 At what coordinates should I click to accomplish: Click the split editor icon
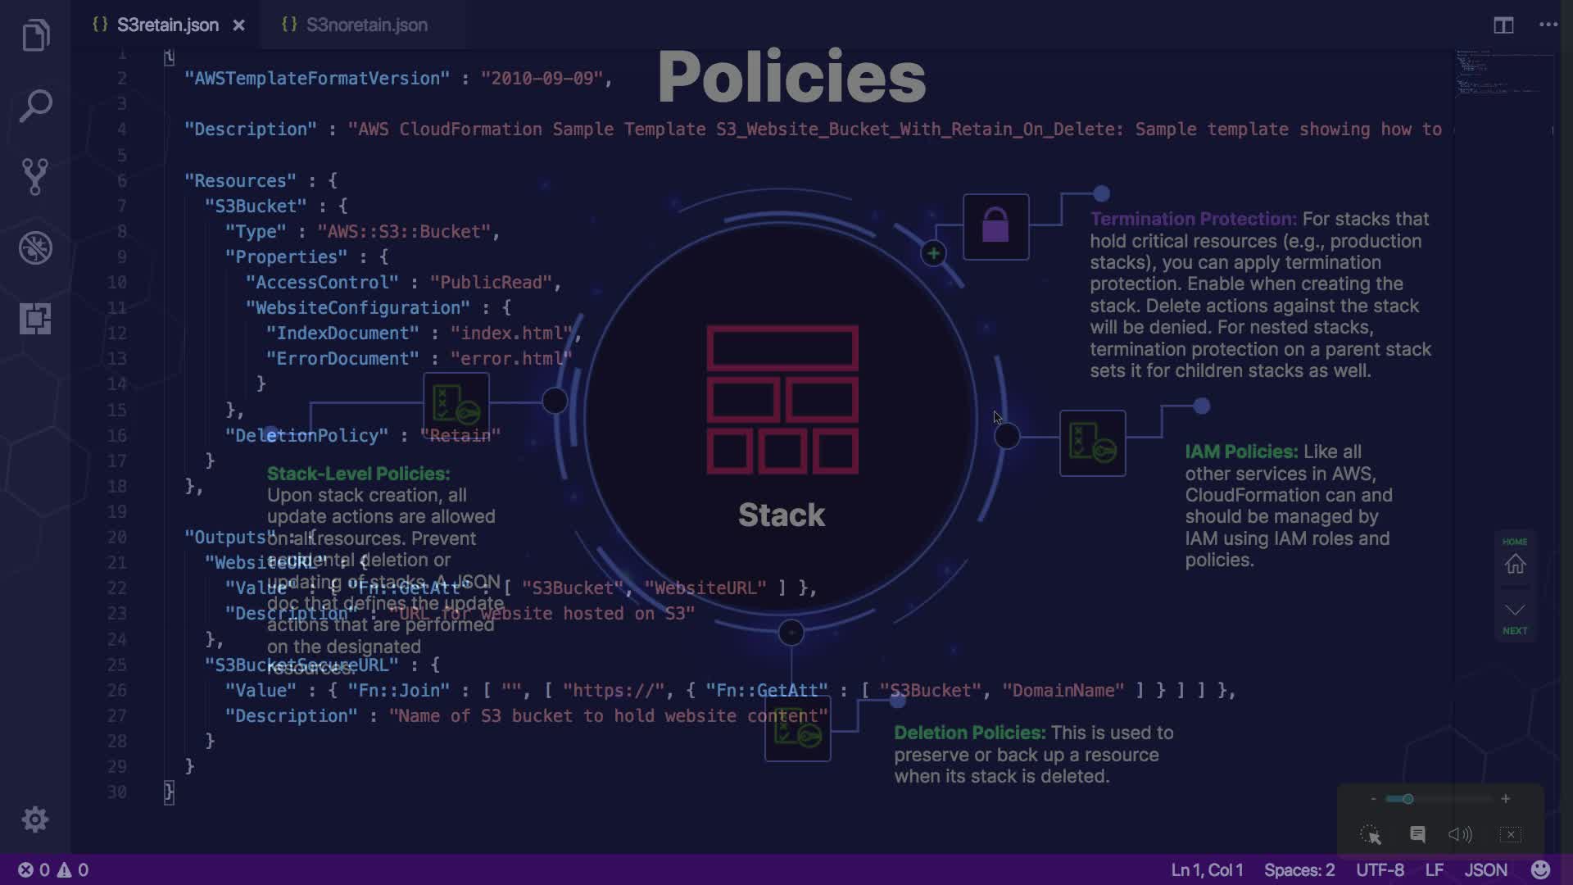point(1503,25)
